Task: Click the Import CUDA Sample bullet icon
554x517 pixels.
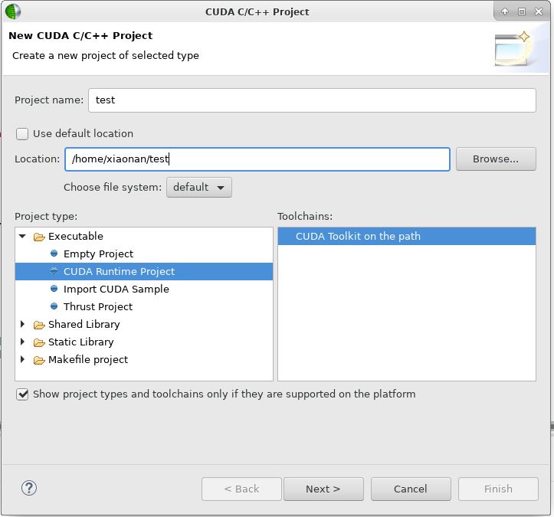Action: (x=54, y=289)
